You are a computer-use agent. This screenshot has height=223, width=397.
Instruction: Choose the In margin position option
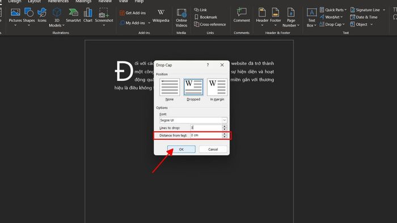click(x=217, y=89)
